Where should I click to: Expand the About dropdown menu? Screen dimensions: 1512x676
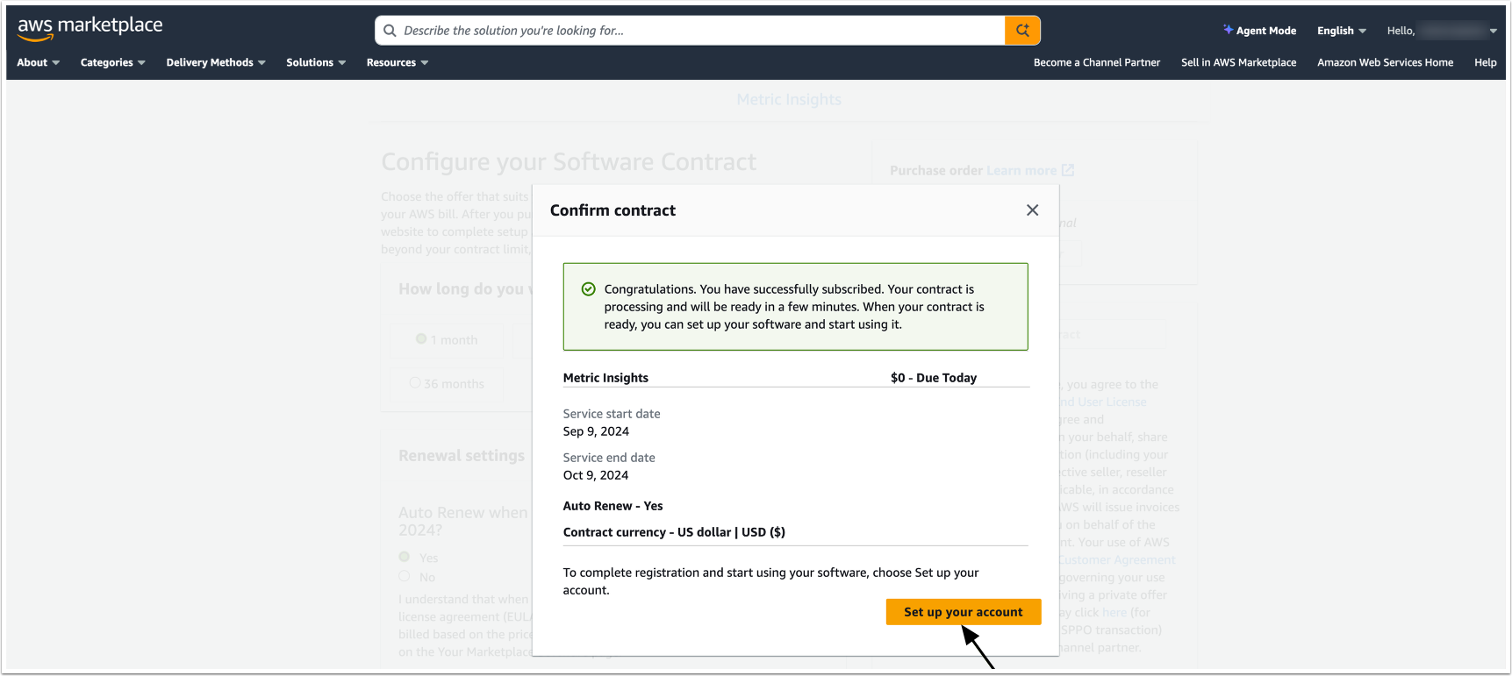(39, 62)
